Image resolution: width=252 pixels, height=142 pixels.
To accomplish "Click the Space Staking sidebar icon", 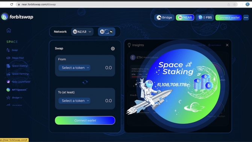I will pos(8,66).
